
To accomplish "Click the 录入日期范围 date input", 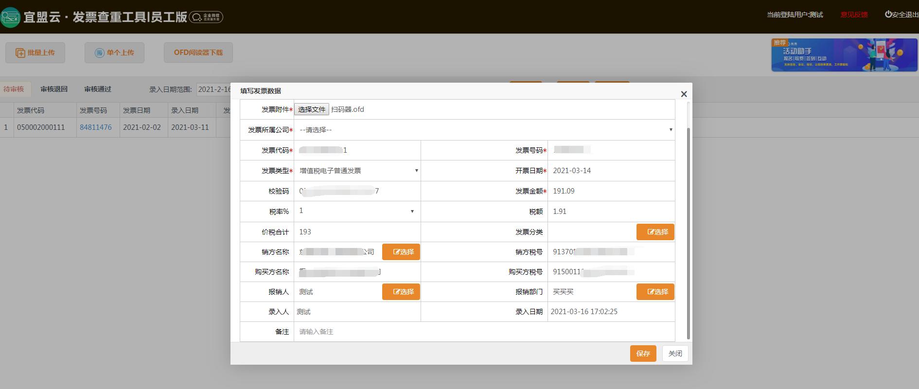I will 214,89.
